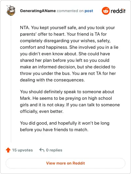Select the 15 upvotes count

pyautogui.click(x=23, y=150)
